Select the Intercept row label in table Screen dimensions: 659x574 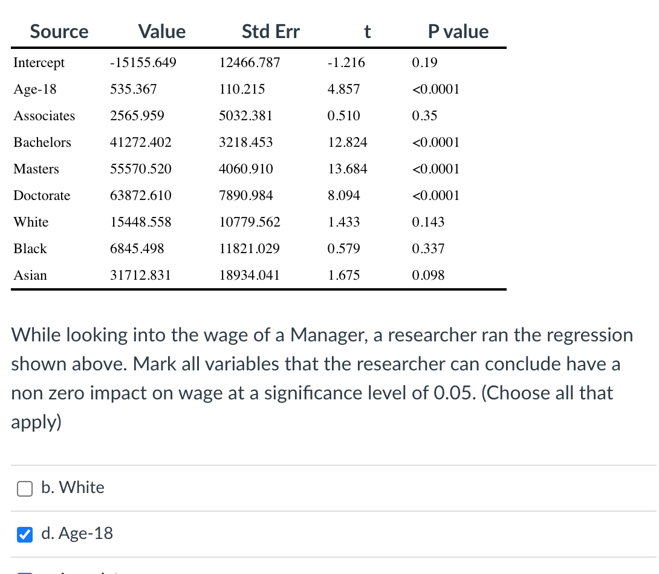click(39, 63)
